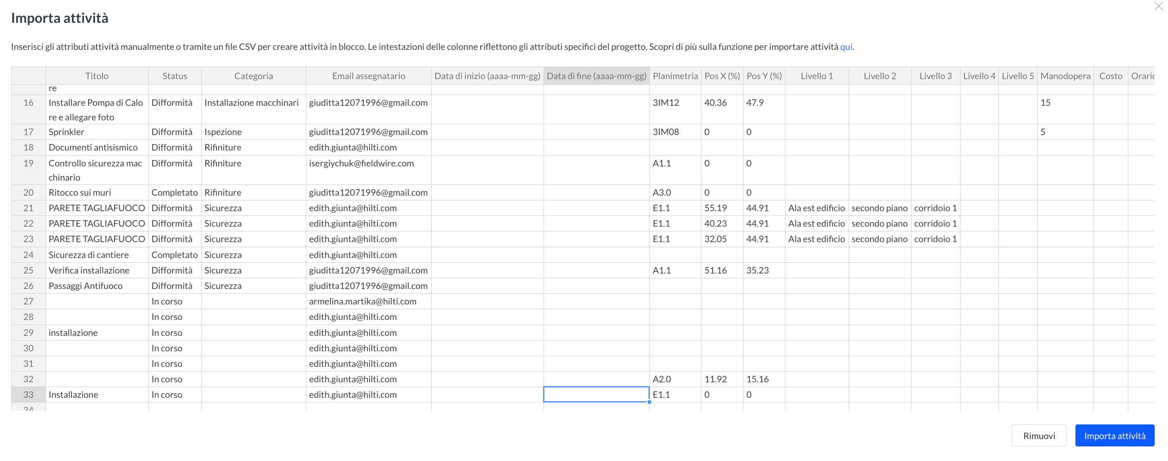Click the 'Sprinkler' title cell
Screen dimensions: 1168x461
pos(97,132)
